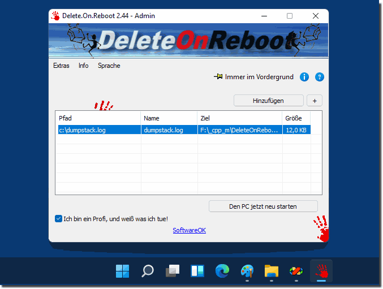The height and width of the screenshot is (289, 383).
Task: Toggle 'Ich bin ein Profi' checkbox
Action: pos(58,218)
